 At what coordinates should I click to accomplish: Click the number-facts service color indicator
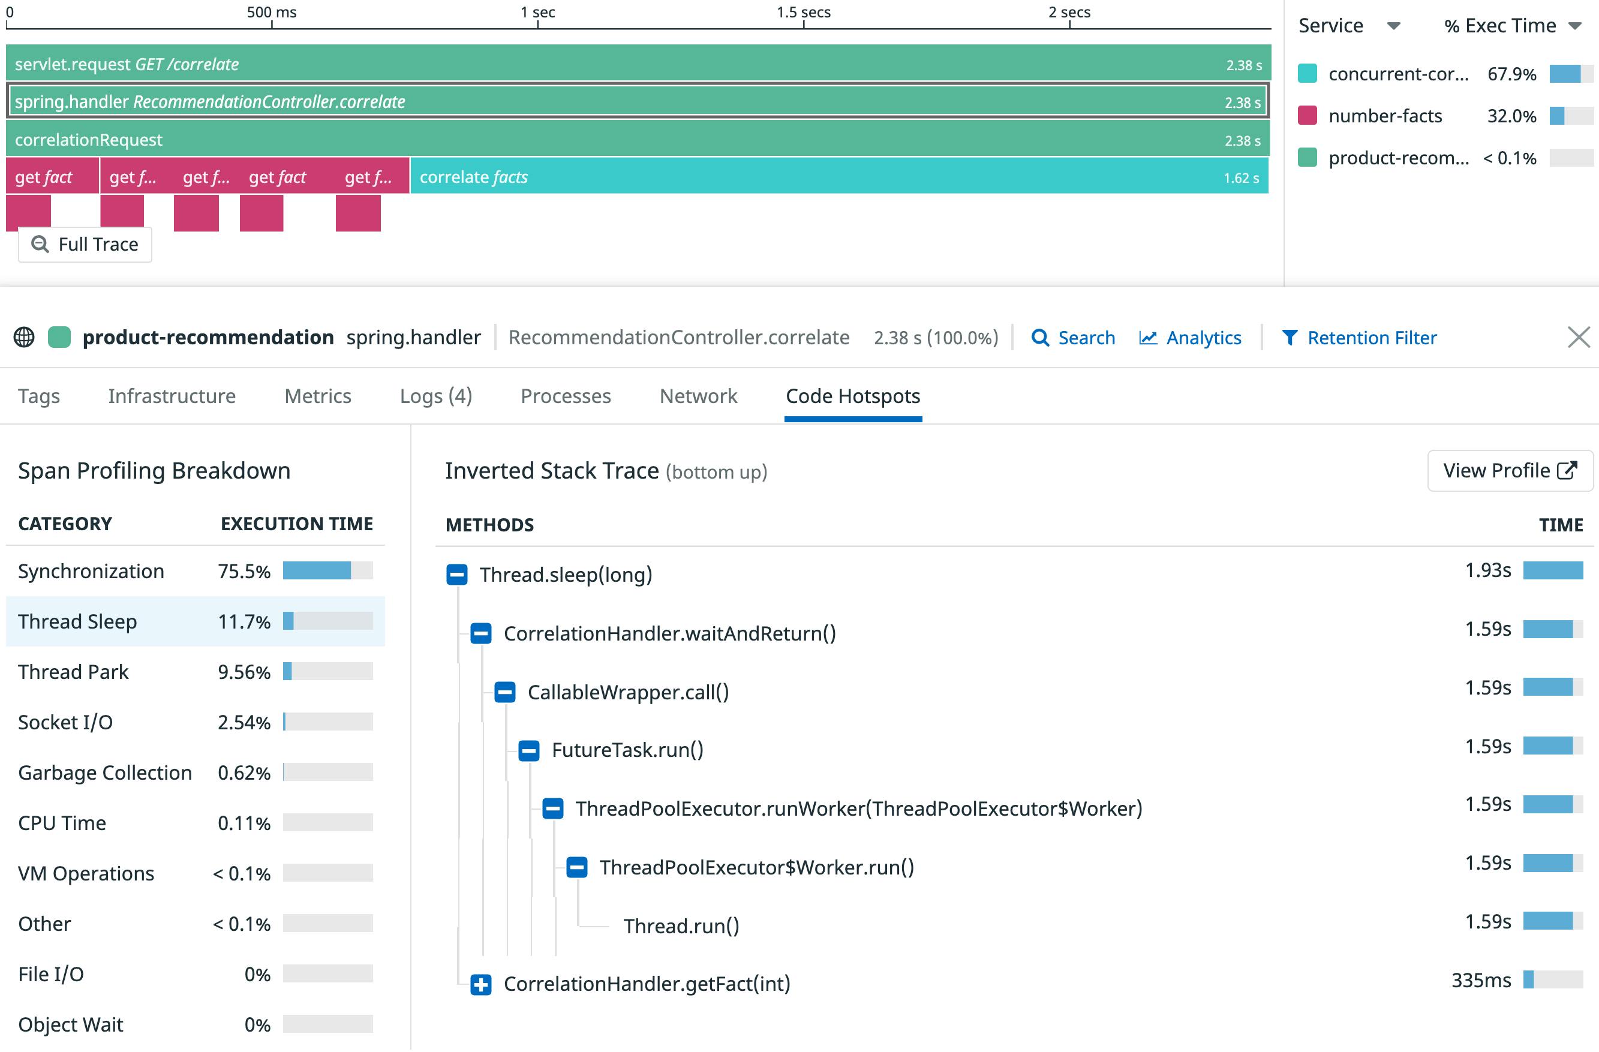tap(1308, 116)
